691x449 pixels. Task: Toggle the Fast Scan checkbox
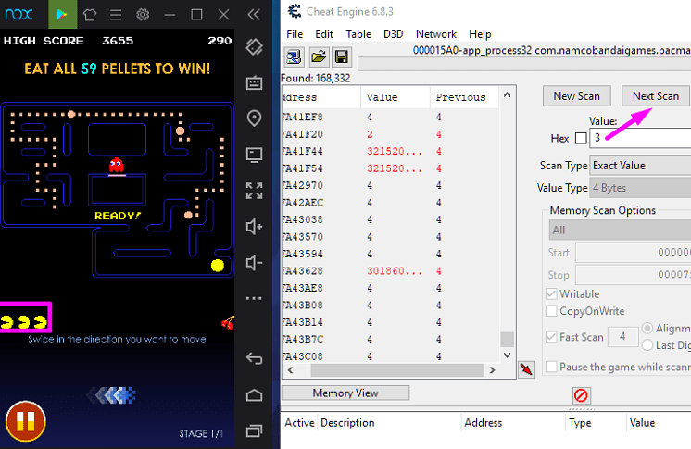(551, 337)
